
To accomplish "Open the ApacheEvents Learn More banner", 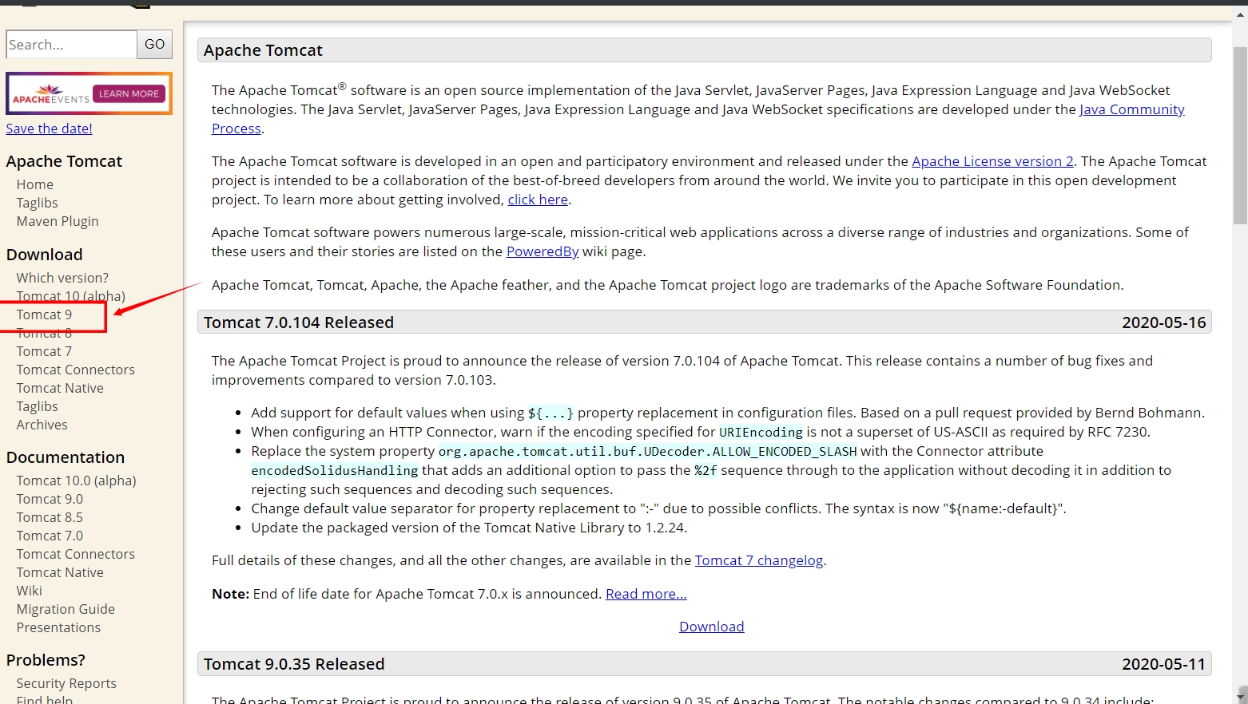I will tap(89, 93).
